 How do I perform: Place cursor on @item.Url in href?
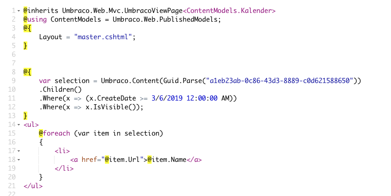pyautogui.click(x=122, y=160)
